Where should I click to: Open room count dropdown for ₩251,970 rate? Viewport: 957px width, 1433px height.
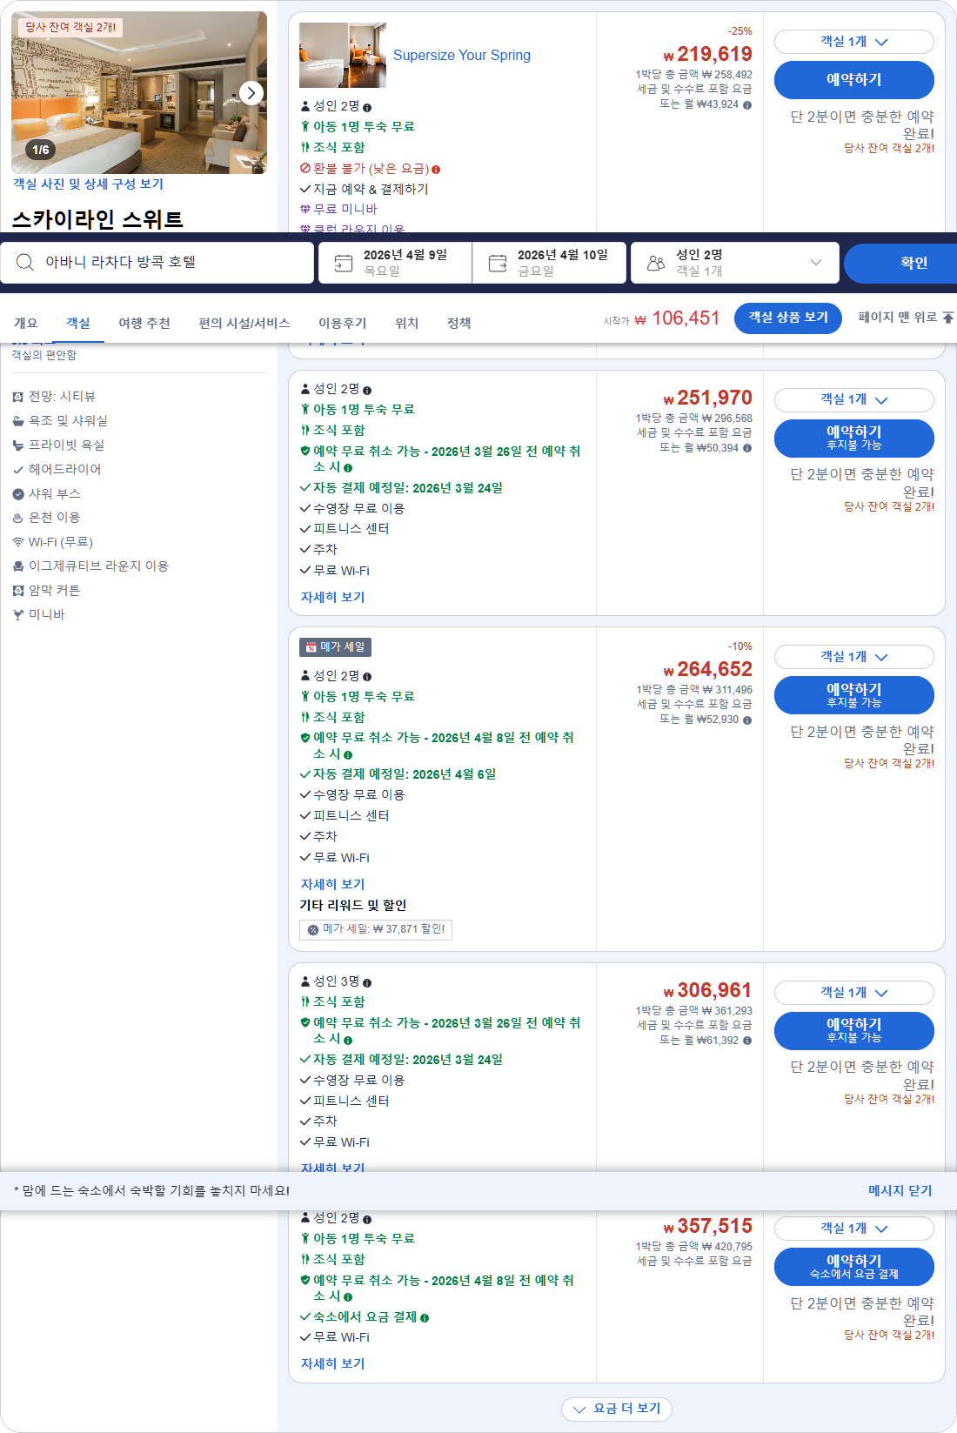tap(853, 399)
